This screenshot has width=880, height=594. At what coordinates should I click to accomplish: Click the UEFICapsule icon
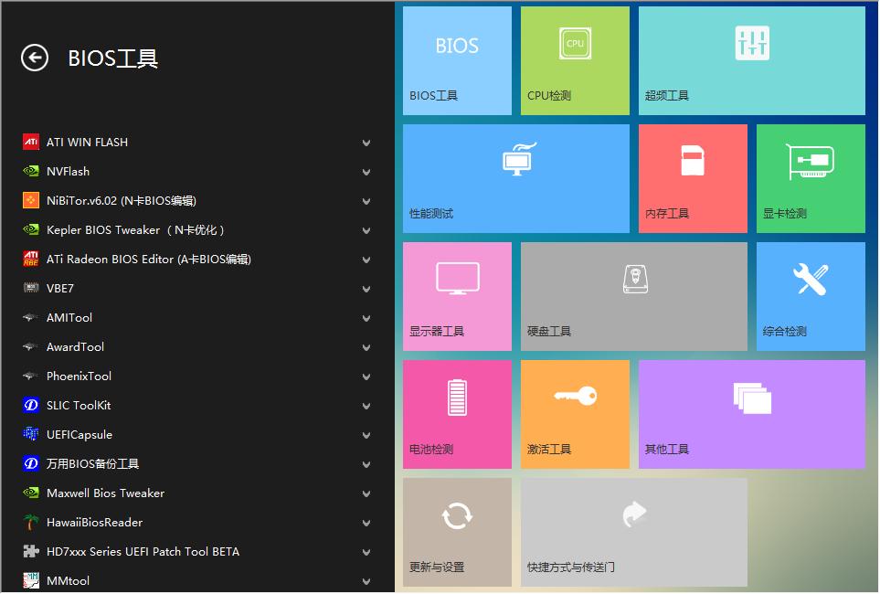tap(31, 434)
